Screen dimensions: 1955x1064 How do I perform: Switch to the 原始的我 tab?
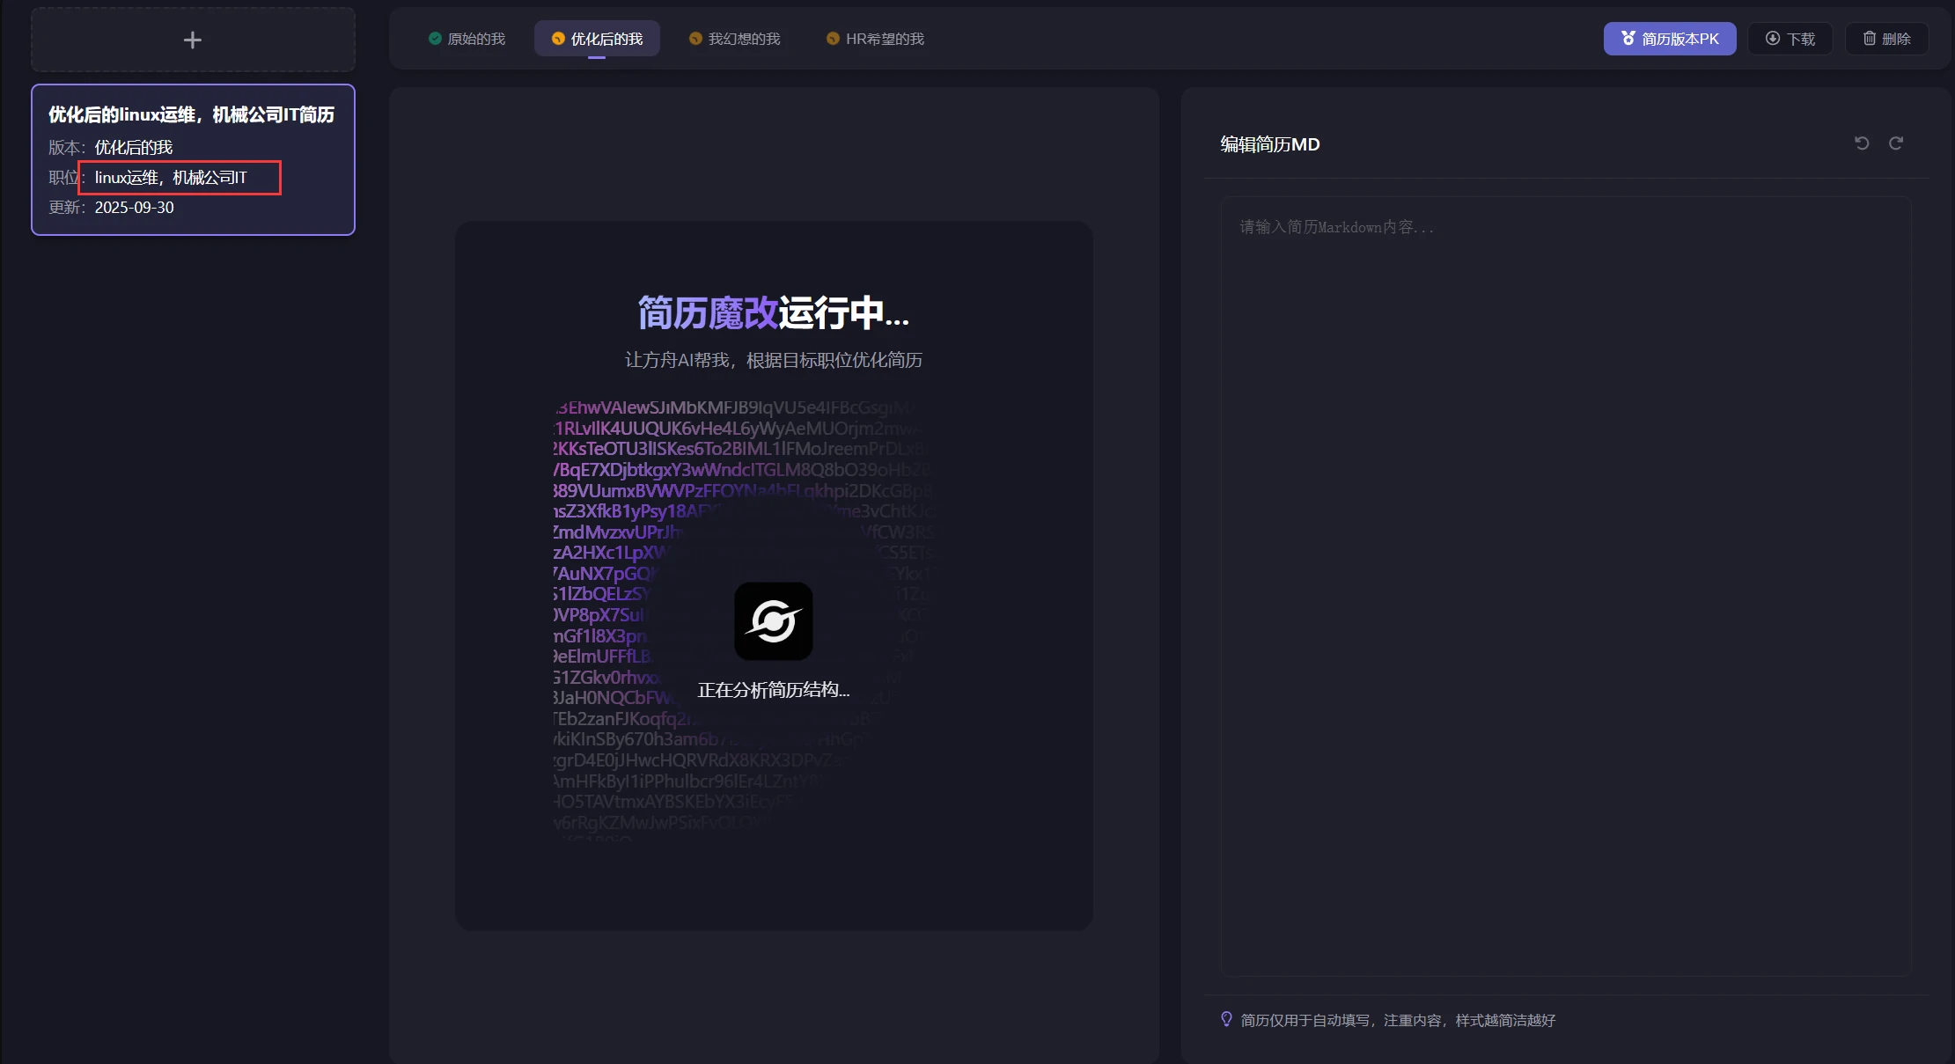point(467,39)
